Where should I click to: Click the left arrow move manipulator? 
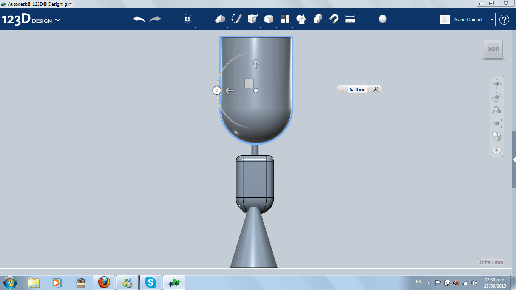[x=230, y=91]
